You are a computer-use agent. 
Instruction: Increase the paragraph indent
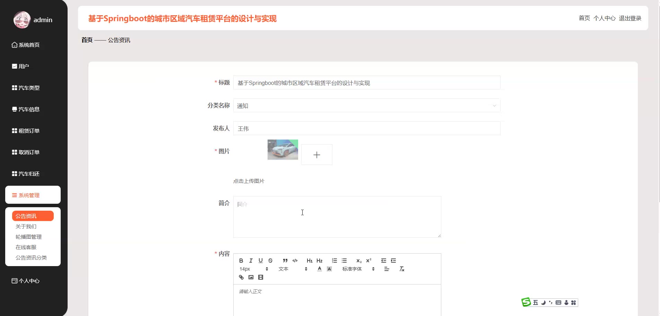tap(393, 261)
